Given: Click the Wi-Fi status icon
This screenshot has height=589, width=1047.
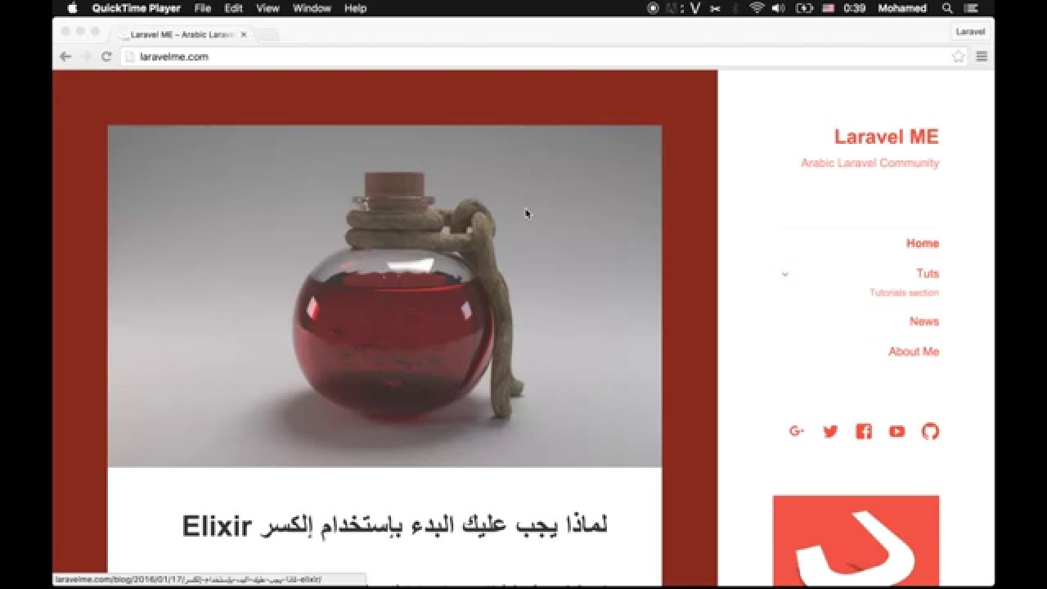Looking at the screenshot, I should 757,7.
